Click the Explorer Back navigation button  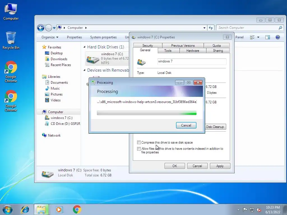(x=41, y=28)
